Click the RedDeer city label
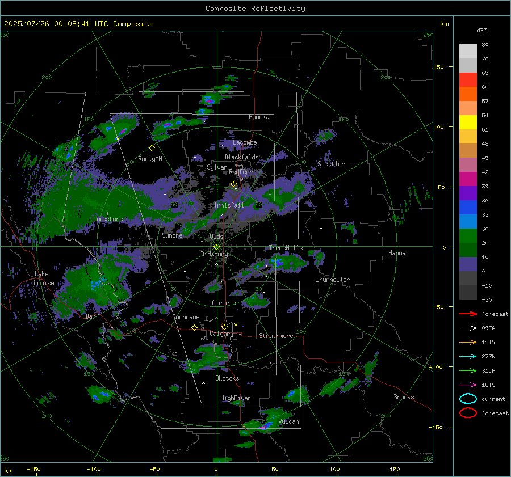 (241, 172)
